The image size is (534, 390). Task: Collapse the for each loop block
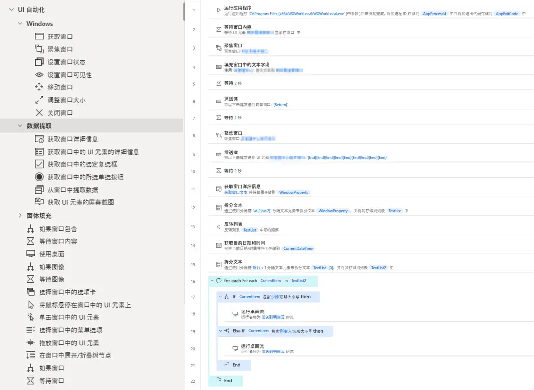(x=212, y=281)
